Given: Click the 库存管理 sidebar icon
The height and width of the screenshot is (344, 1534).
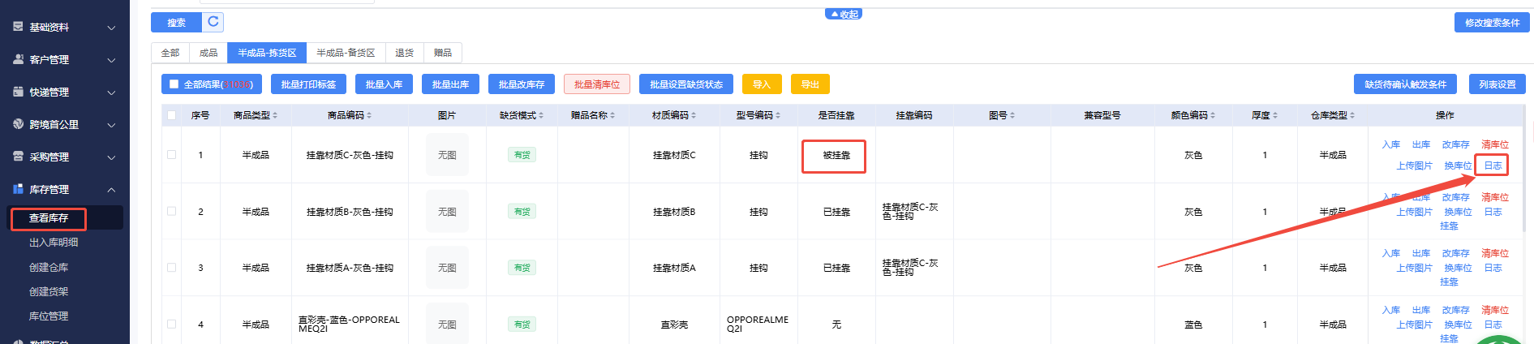Looking at the screenshot, I should [x=18, y=189].
